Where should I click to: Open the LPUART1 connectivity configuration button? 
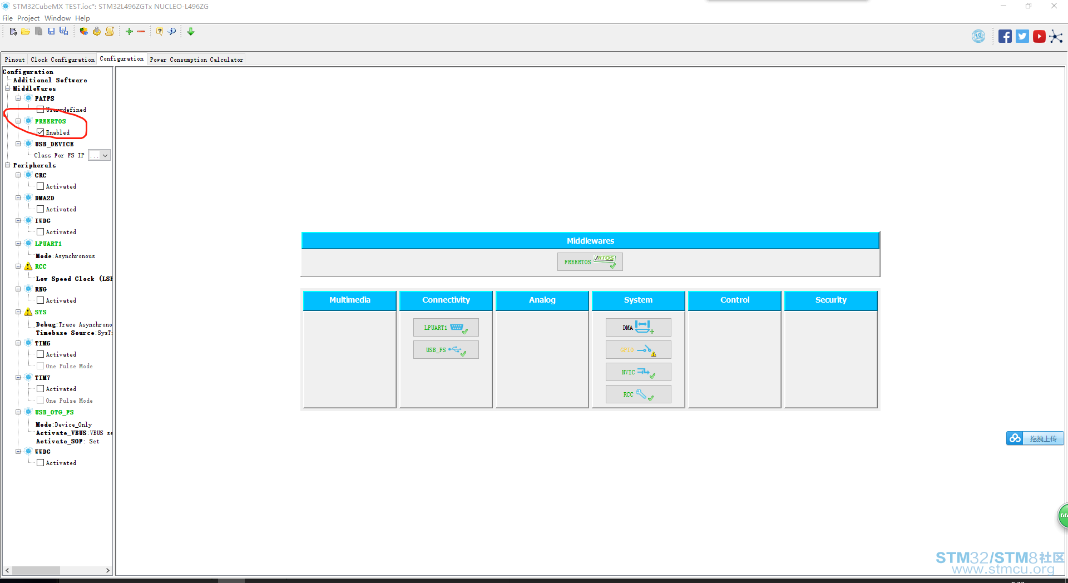point(446,328)
